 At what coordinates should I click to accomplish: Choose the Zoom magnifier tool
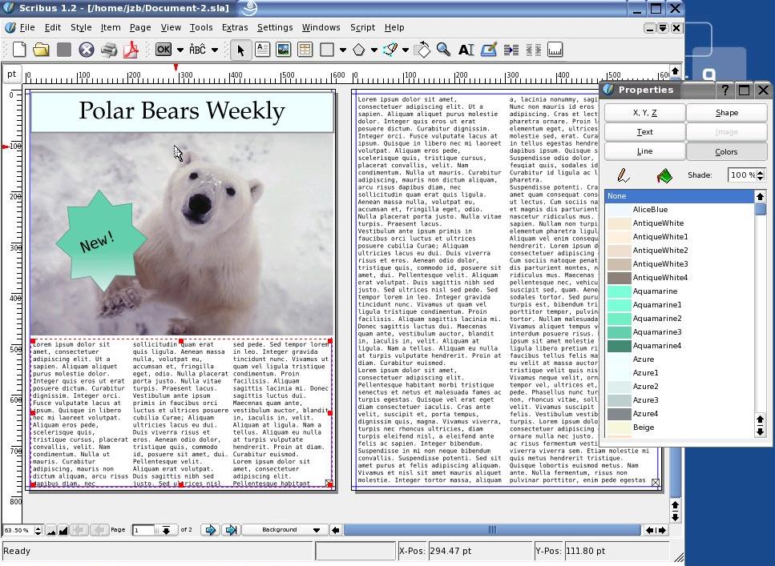[443, 50]
